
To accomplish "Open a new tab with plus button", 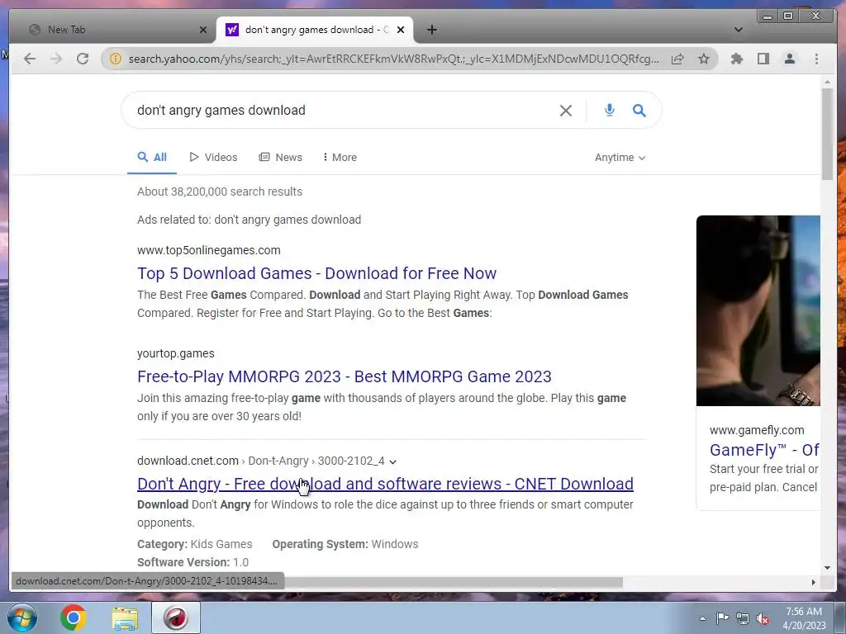I will coord(431,30).
